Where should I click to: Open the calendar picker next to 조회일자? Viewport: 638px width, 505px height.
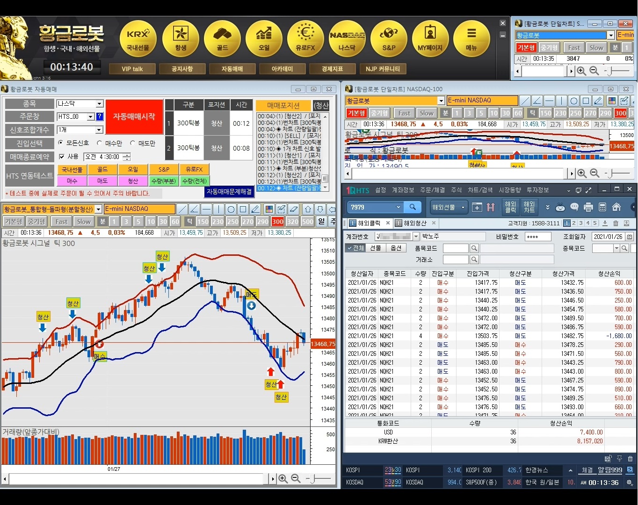(x=630, y=237)
